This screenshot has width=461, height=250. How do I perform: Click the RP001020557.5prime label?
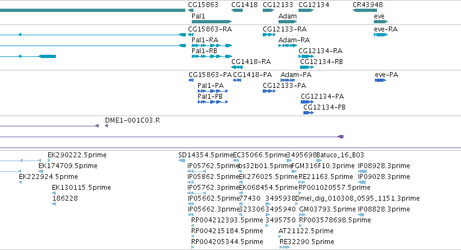pos(335,188)
